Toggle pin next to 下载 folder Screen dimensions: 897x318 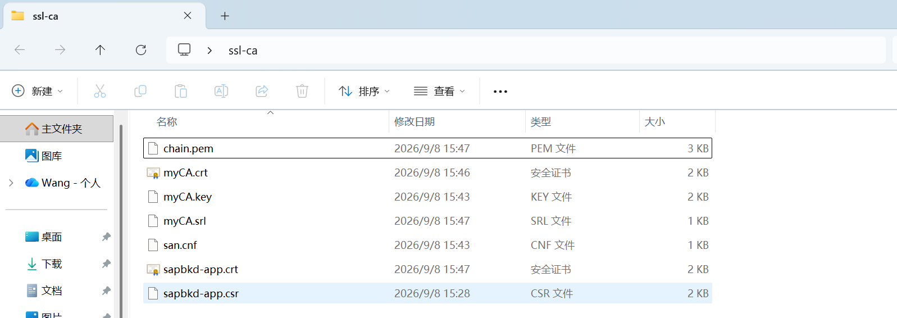tap(106, 264)
